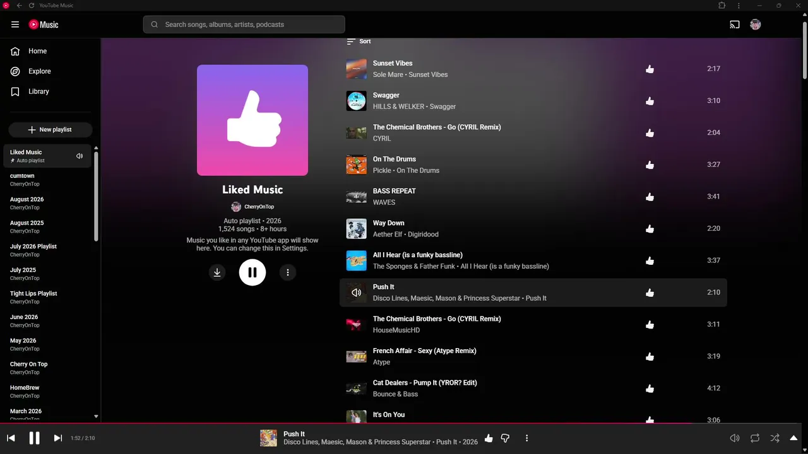Play the On The Drums thumbnail
The height and width of the screenshot is (454, 808).
(x=356, y=165)
